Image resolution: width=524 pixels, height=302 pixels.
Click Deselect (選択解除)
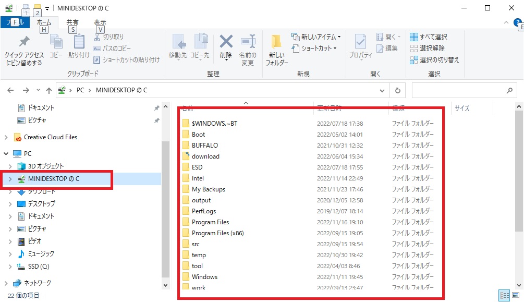click(x=427, y=48)
